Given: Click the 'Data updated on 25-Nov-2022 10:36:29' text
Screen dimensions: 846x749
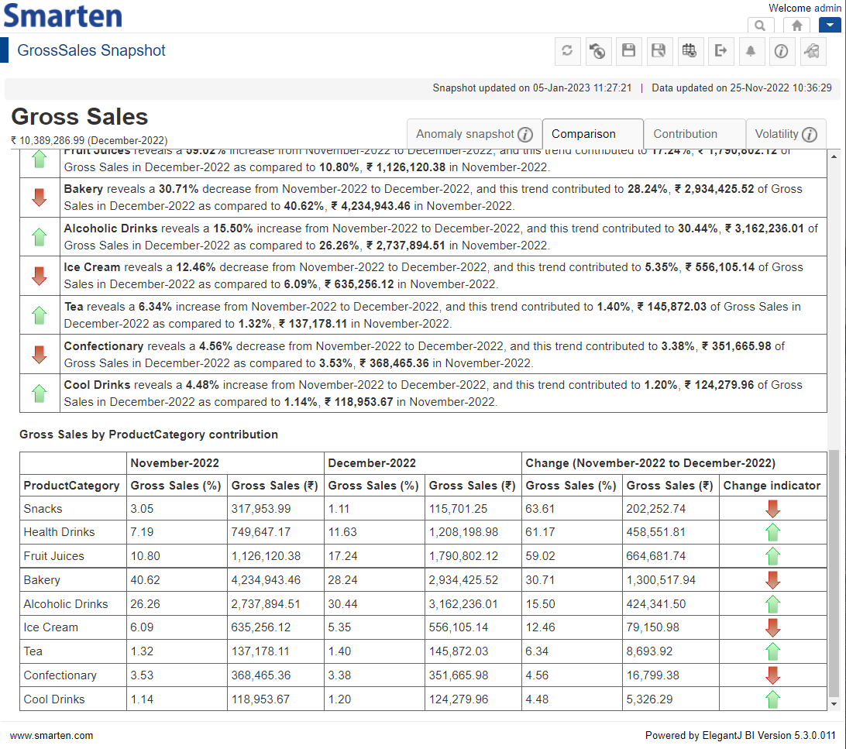Looking at the screenshot, I should click(x=742, y=88).
